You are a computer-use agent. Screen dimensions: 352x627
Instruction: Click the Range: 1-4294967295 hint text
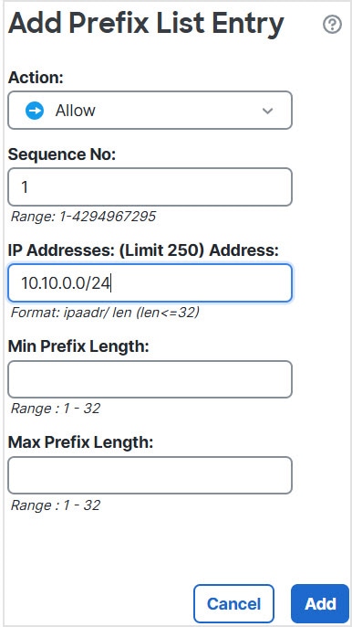pyautogui.click(x=83, y=217)
